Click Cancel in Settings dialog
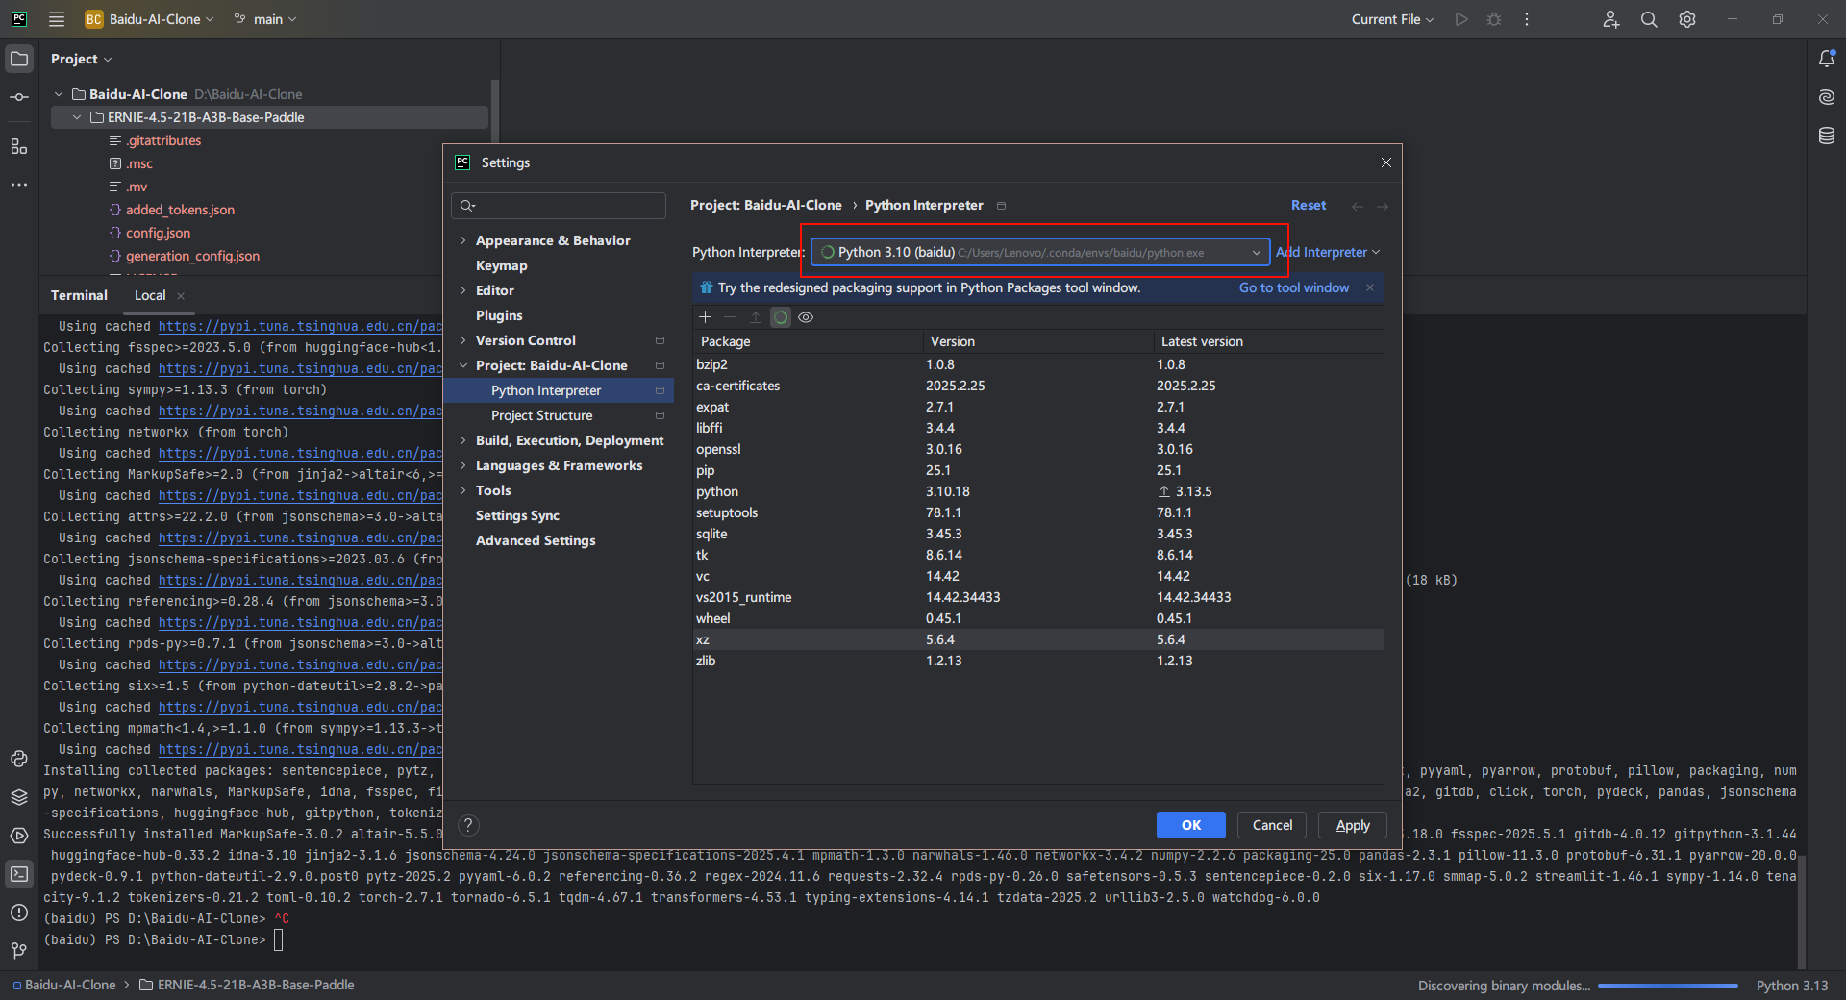The width and height of the screenshot is (1846, 1000). tap(1272, 825)
